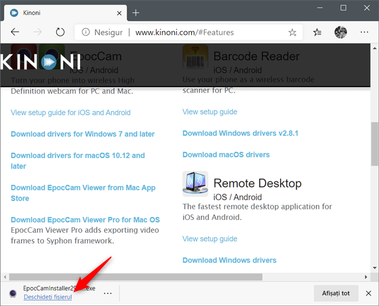
Task: Click horizontal scrollbar left arrow
Action: [5, 277]
